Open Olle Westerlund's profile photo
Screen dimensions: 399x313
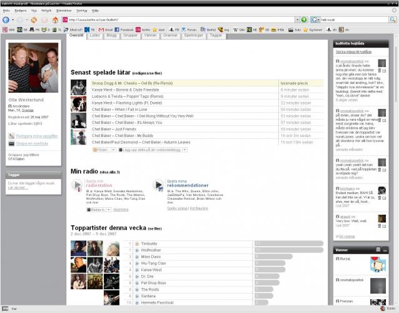(x=34, y=67)
